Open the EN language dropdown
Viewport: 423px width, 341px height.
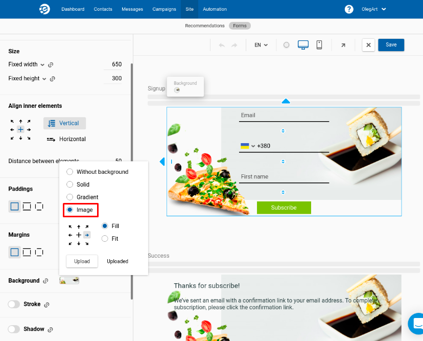tap(261, 45)
